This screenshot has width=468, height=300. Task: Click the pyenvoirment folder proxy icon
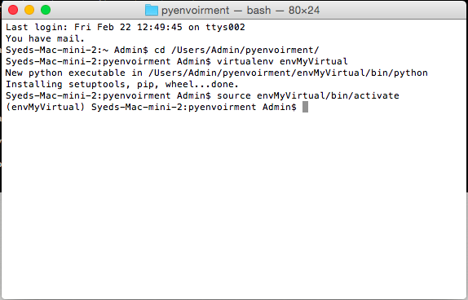pos(152,10)
